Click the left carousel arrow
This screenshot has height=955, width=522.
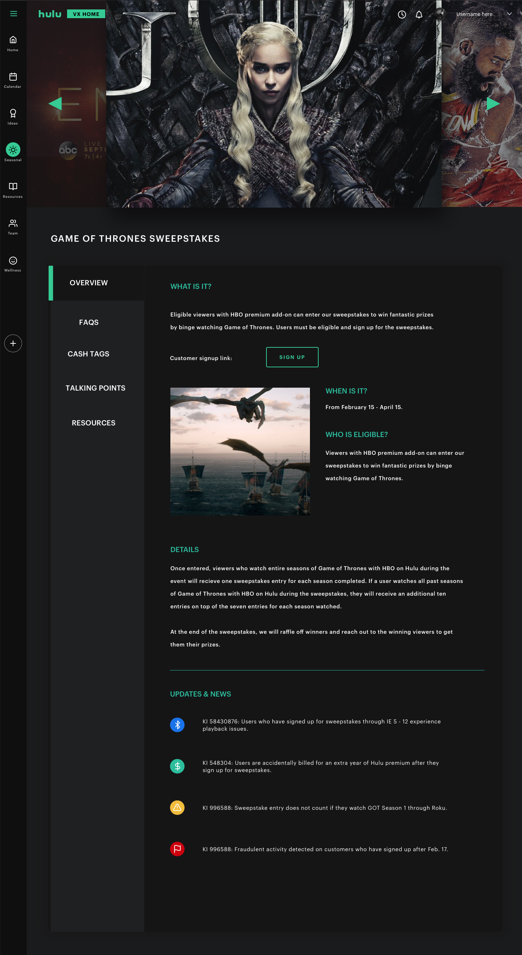[x=55, y=103]
